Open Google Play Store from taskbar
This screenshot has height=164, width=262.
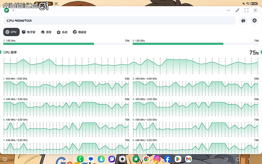[178, 159]
